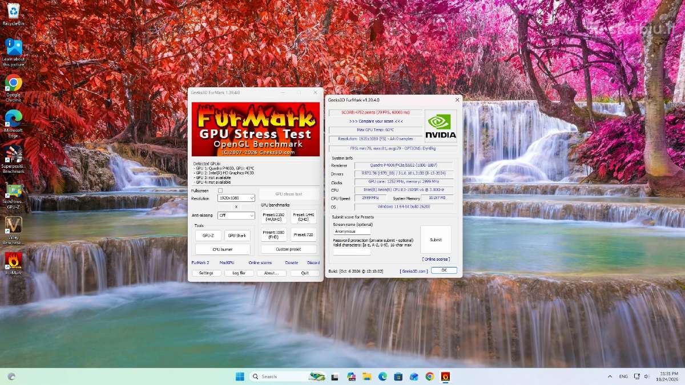The image size is (685, 385).
Task: Open File Explorer from the taskbar
Action: [x=367, y=376]
